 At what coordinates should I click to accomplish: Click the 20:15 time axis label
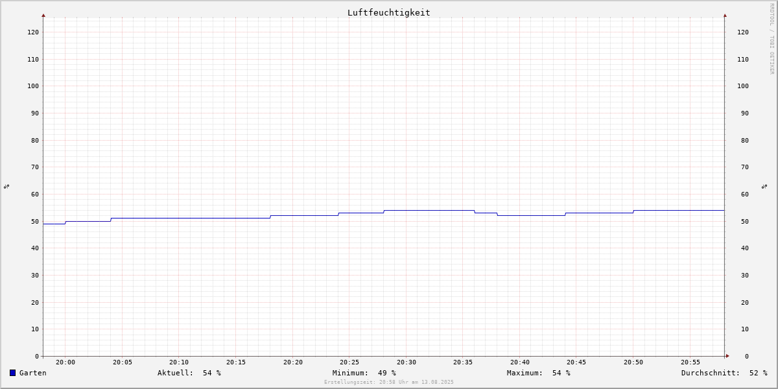pos(236,362)
